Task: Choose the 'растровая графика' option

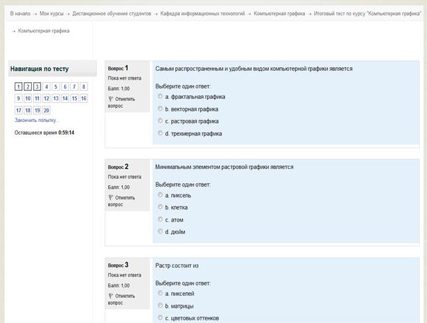Action: (160, 121)
